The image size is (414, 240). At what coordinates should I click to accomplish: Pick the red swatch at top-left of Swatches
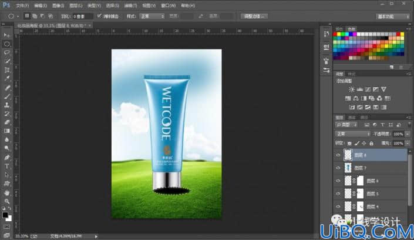pos(335,34)
